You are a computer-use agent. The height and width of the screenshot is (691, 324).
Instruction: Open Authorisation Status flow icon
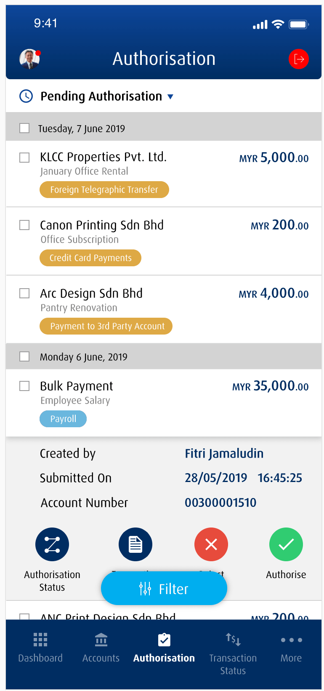[52, 544]
